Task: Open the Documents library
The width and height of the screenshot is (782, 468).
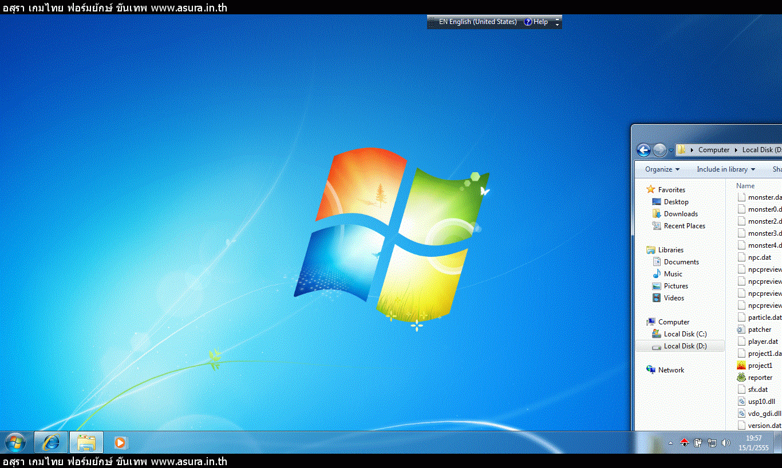Action: [681, 262]
